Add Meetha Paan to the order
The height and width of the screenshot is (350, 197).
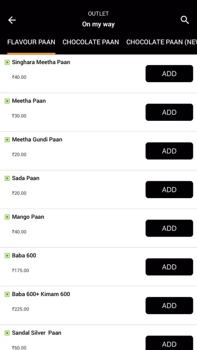coord(169,112)
